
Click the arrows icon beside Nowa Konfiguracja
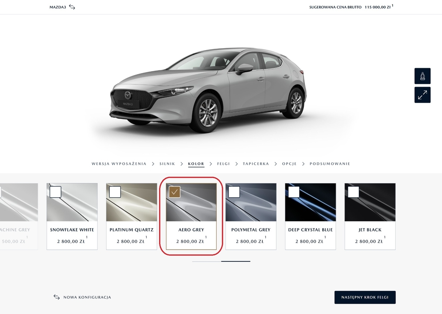click(x=56, y=297)
